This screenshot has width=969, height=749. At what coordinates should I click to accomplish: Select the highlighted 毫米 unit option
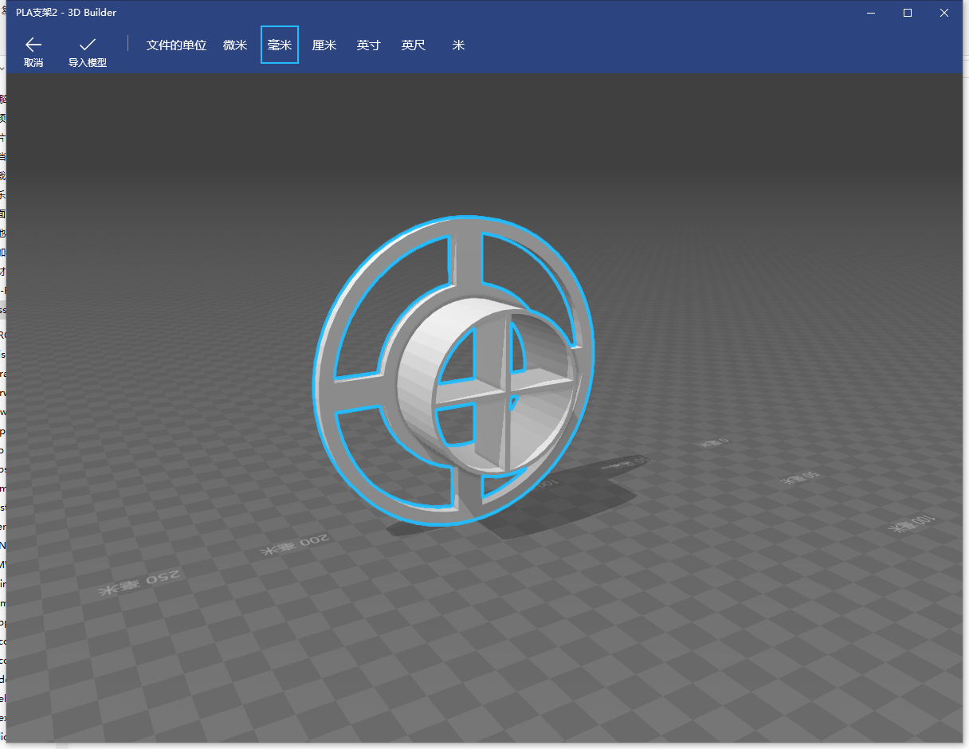pyautogui.click(x=280, y=45)
